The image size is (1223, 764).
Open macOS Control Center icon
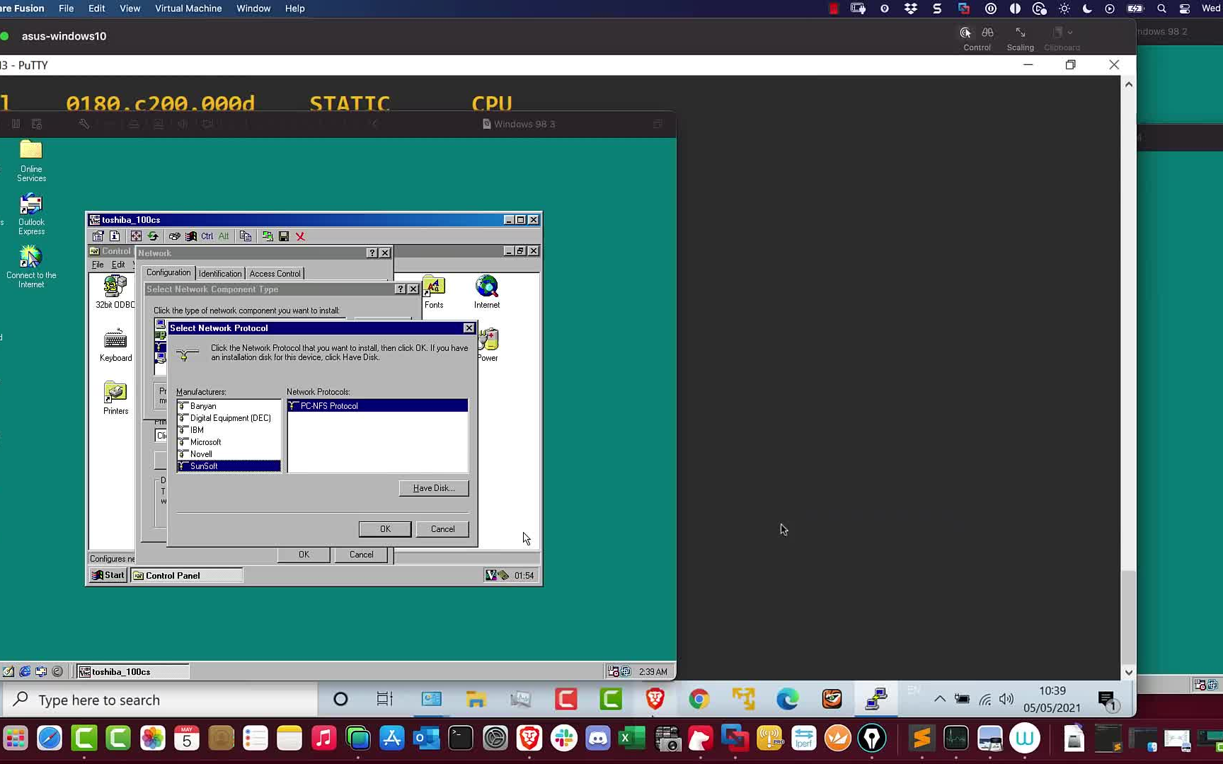coord(1184,8)
